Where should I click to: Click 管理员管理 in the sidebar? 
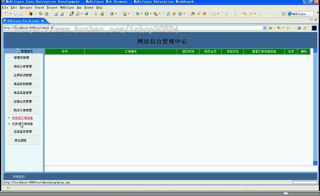[21, 58]
